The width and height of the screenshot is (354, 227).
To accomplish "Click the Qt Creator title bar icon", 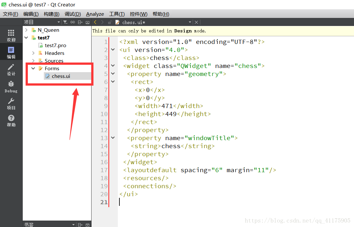I will coord(4,4).
